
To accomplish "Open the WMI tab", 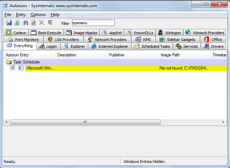I will pos(143,40).
